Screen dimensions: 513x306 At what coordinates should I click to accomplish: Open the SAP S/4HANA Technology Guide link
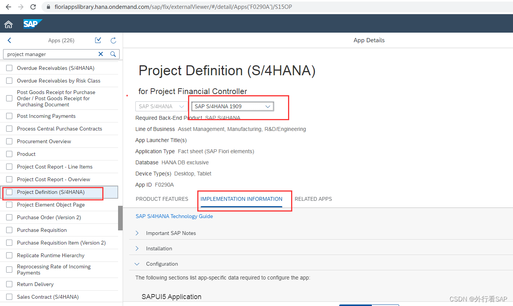tap(174, 216)
